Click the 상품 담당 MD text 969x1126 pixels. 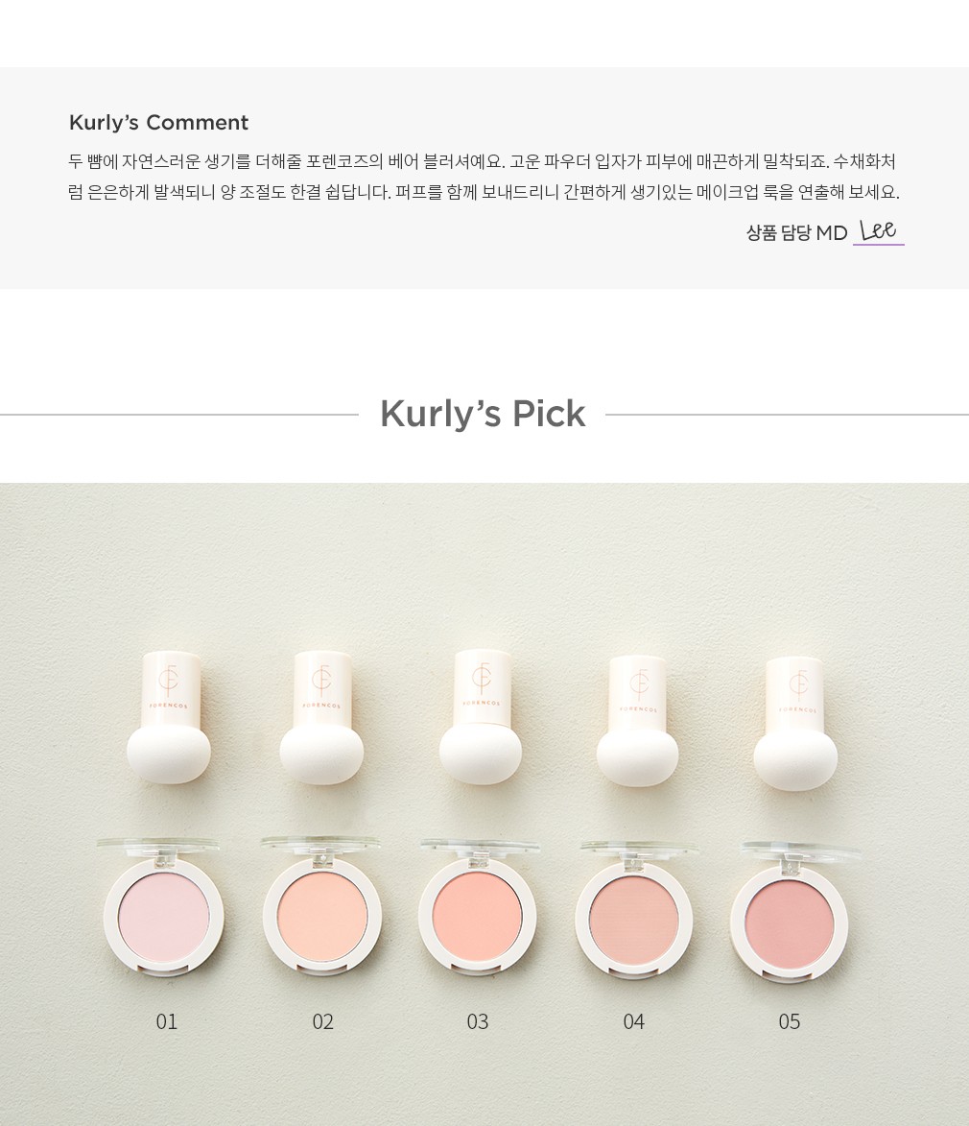(796, 232)
